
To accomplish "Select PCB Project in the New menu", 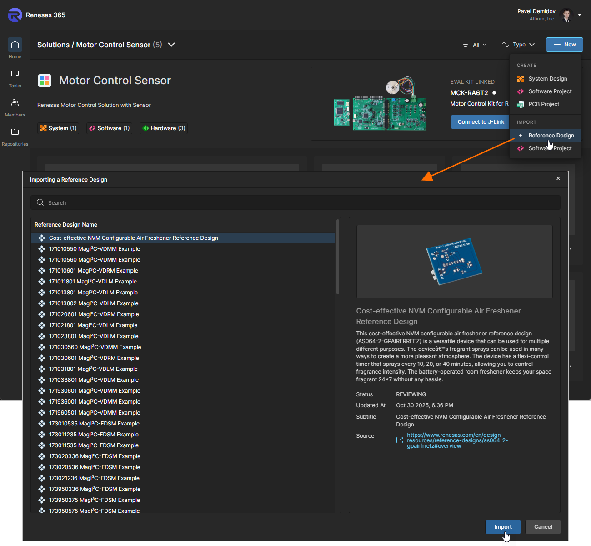I will click(x=544, y=104).
